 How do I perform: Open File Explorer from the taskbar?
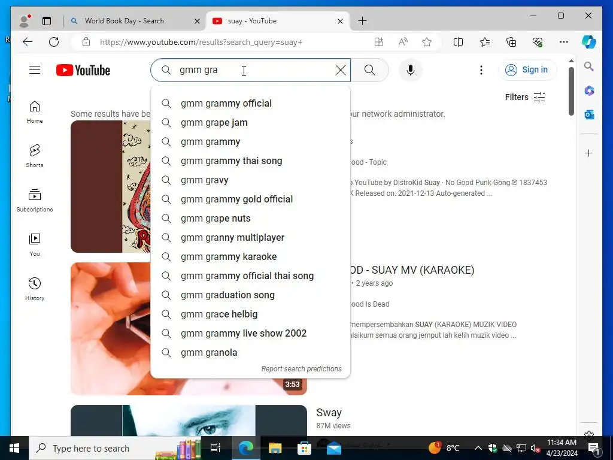pos(275,448)
